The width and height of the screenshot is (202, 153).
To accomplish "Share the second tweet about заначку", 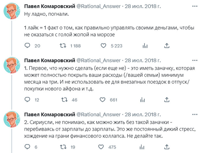I will [x=167, y=100].
